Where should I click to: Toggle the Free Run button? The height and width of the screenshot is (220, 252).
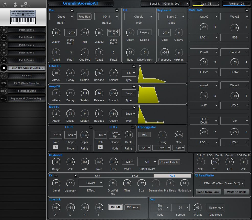click(x=84, y=17)
